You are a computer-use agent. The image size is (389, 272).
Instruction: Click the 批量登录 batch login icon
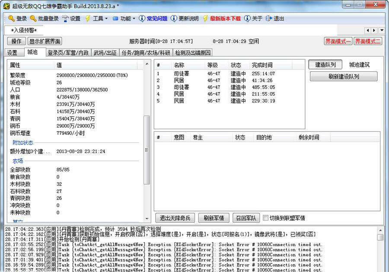(x=33, y=19)
